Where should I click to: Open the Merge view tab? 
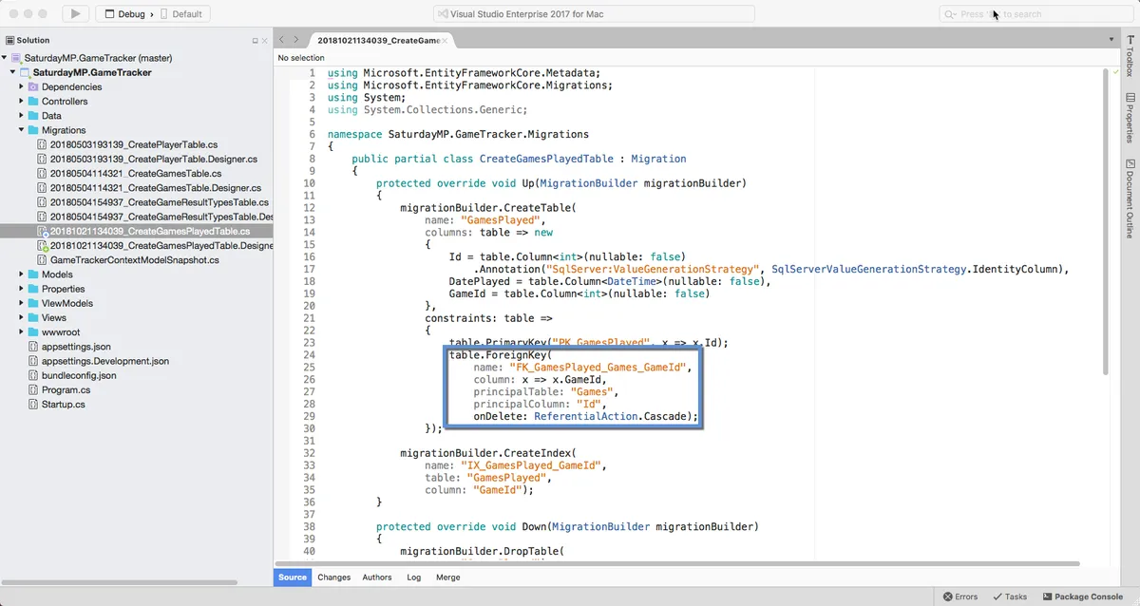pos(447,578)
